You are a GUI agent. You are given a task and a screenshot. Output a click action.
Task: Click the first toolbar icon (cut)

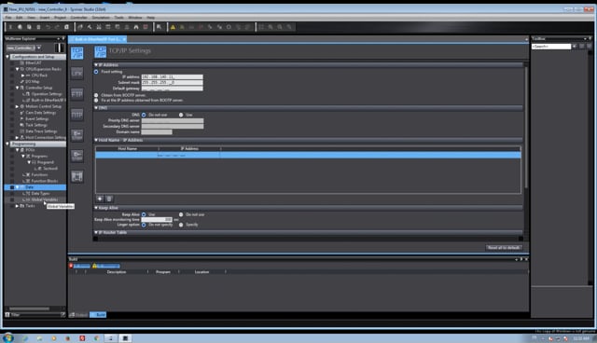tap(10, 27)
